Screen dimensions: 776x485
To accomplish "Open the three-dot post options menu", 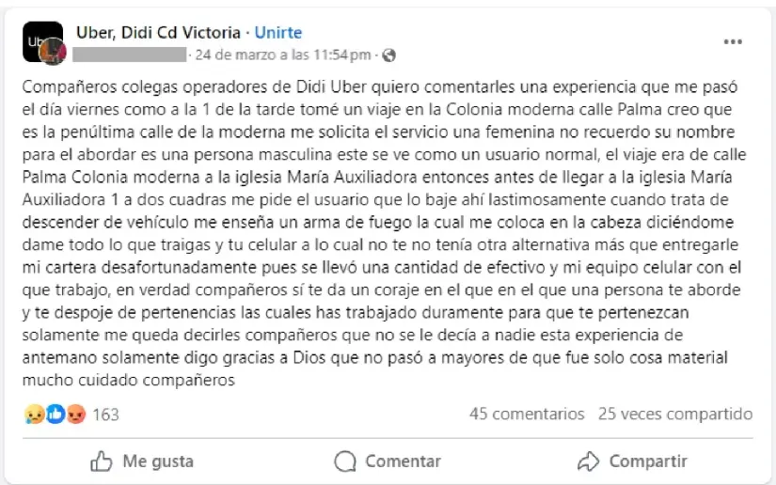I will click(x=732, y=42).
